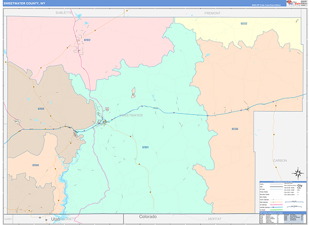Click the compass rose on the map
Screen dimensions: 309x225
pos(298,173)
